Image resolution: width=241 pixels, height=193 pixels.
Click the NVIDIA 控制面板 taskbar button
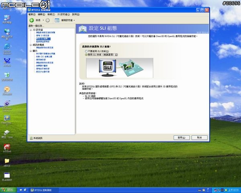pyautogui.click(x=44, y=190)
